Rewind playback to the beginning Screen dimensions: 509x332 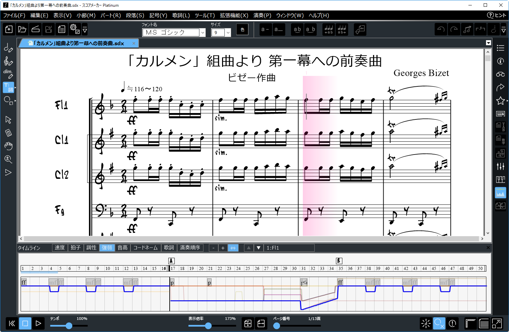coord(12,324)
